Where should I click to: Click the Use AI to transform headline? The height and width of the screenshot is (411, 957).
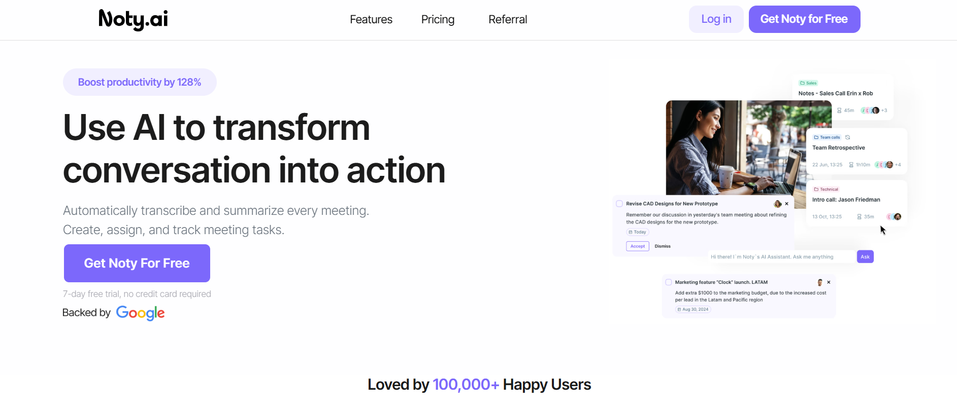(217, 127)
